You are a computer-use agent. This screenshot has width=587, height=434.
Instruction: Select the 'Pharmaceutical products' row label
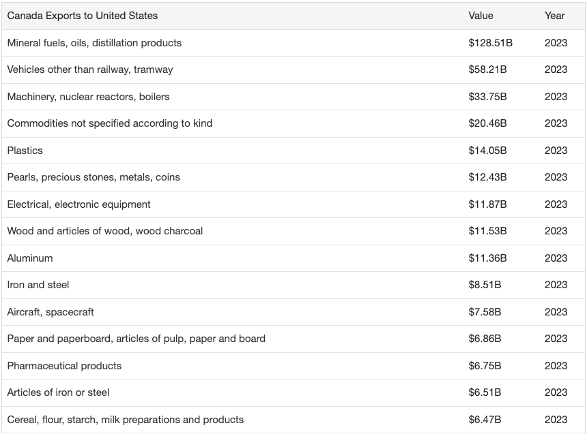point(64,366)
